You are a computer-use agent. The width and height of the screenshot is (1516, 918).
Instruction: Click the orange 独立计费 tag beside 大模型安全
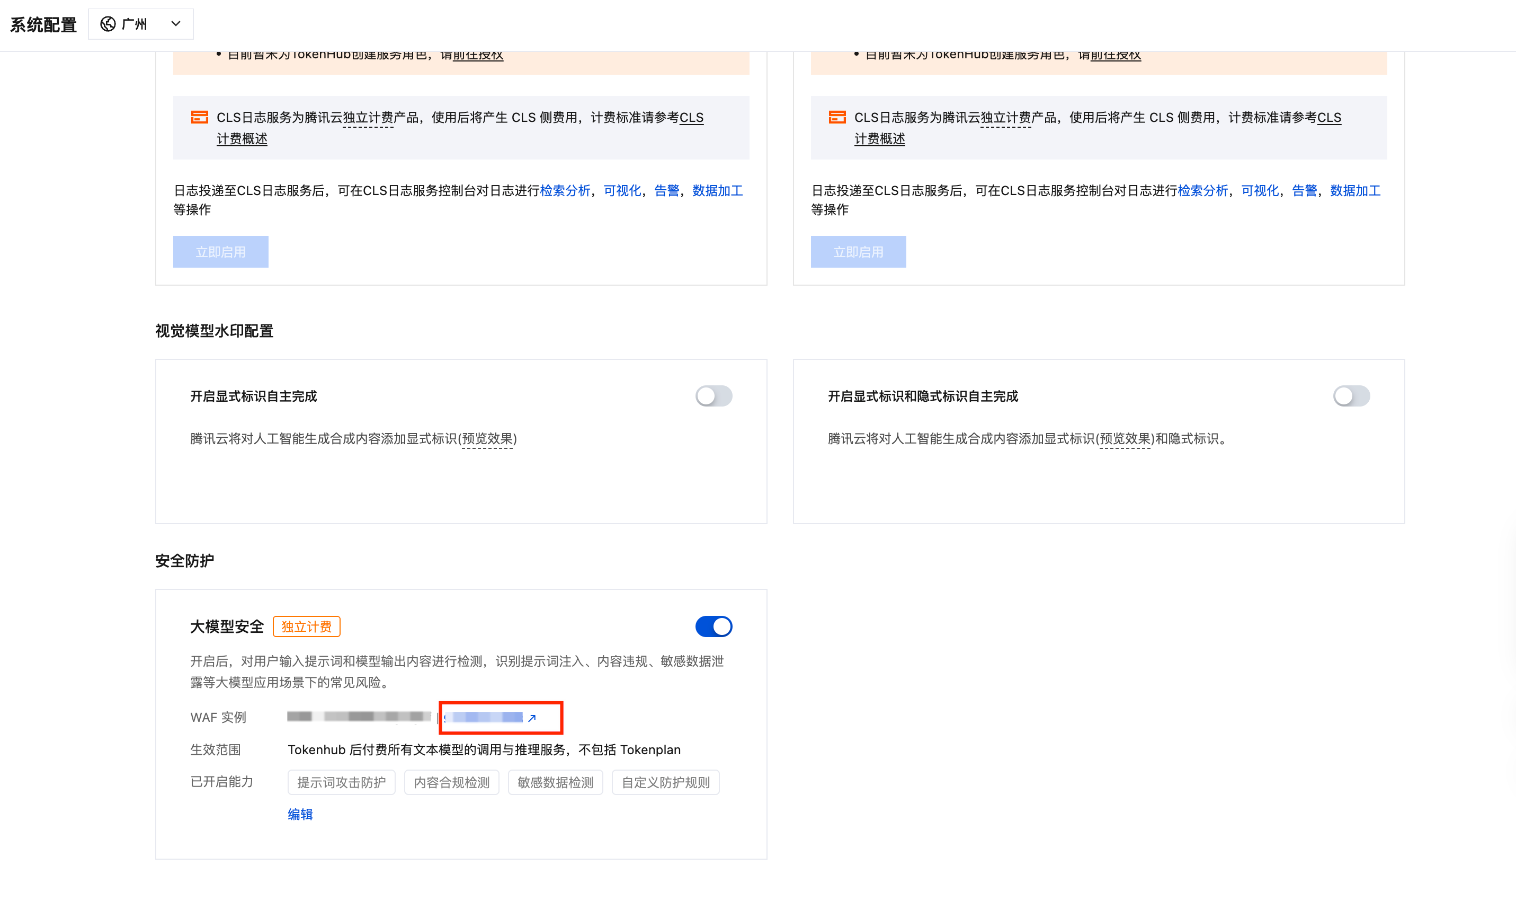pos(306,627)
